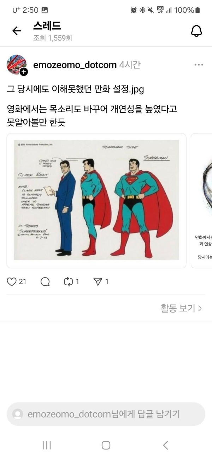Share post via paper plane icon
Image resolution: width=212 pixels, height=459 pixels.
pyautogui.click(x=98, y=281)
